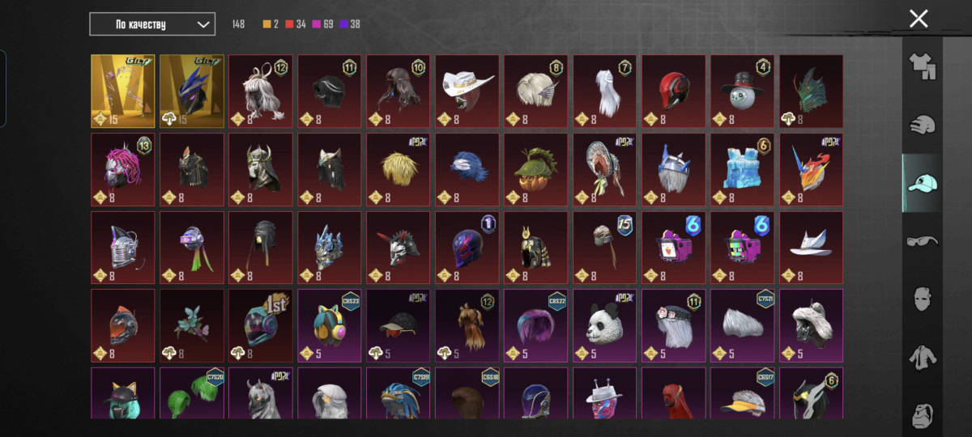Screen dimensions: 972x437
Task: Switch to the cap headwear category
Action: 923,183
